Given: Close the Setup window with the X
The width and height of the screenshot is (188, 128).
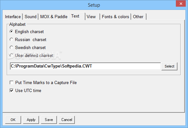Looking at the screenshot, I should [x=181, y=4].
